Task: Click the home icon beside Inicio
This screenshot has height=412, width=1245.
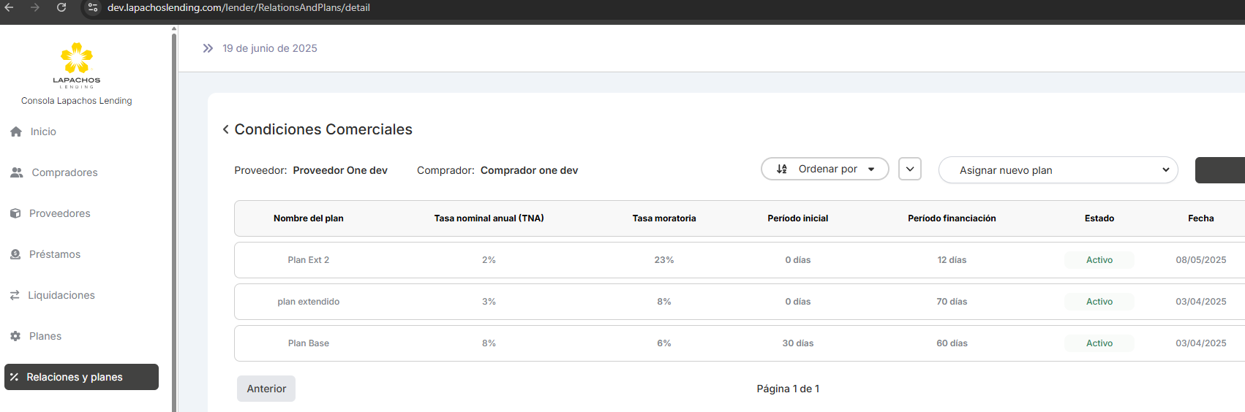Action: point(16,131)
